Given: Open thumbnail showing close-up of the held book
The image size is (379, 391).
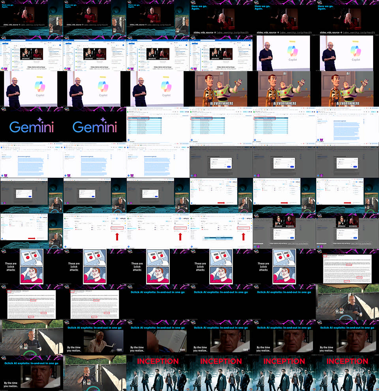Looking at the screenshot, I should [158, 338].
